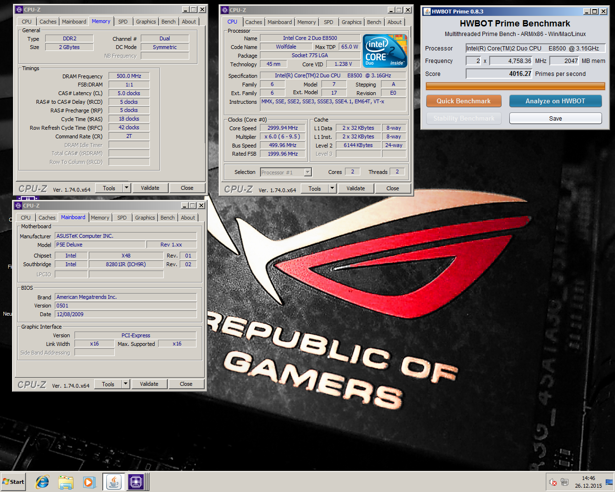Click the Multiplier x 6.0 value
The width and height of the screenshot is (615, 492).
[283, 136]
